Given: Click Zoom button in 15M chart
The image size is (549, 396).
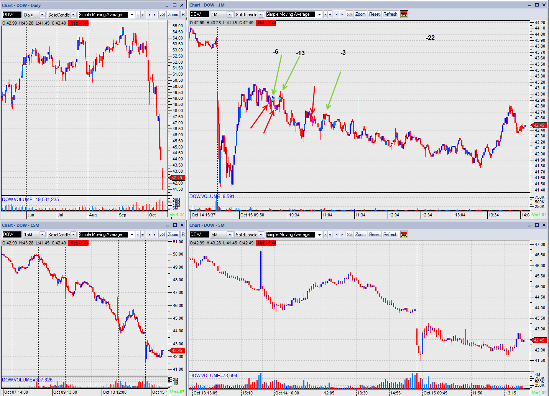Looking at the screenshot, I should tap(173, 234).
